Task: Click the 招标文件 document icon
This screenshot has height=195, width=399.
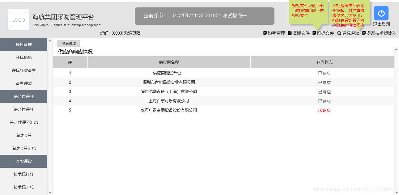Action: point(290,33)
